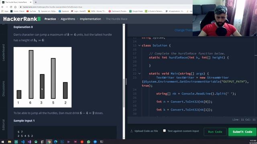Click the address bar URL field
The image size is (257, 144).
[105, 7]
